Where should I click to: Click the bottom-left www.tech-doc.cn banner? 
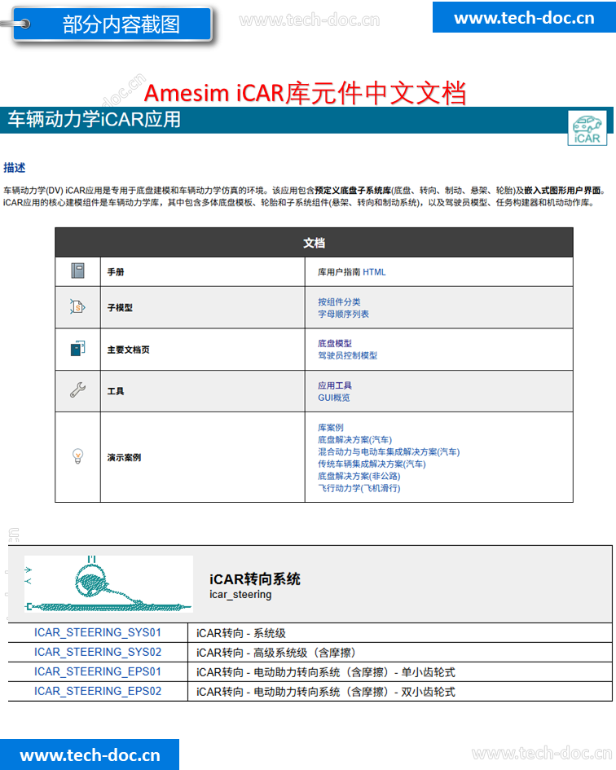(90, 755)
